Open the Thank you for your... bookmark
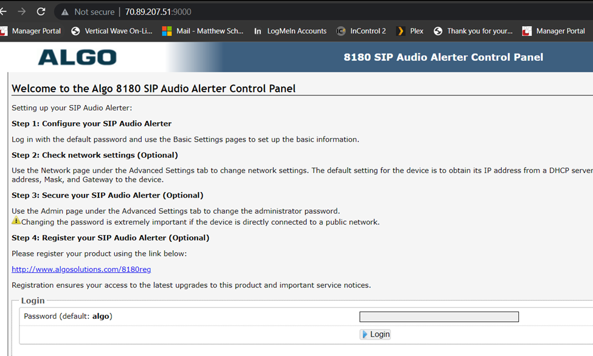Viewport: 593px width, 356px height. pos(473,31)
